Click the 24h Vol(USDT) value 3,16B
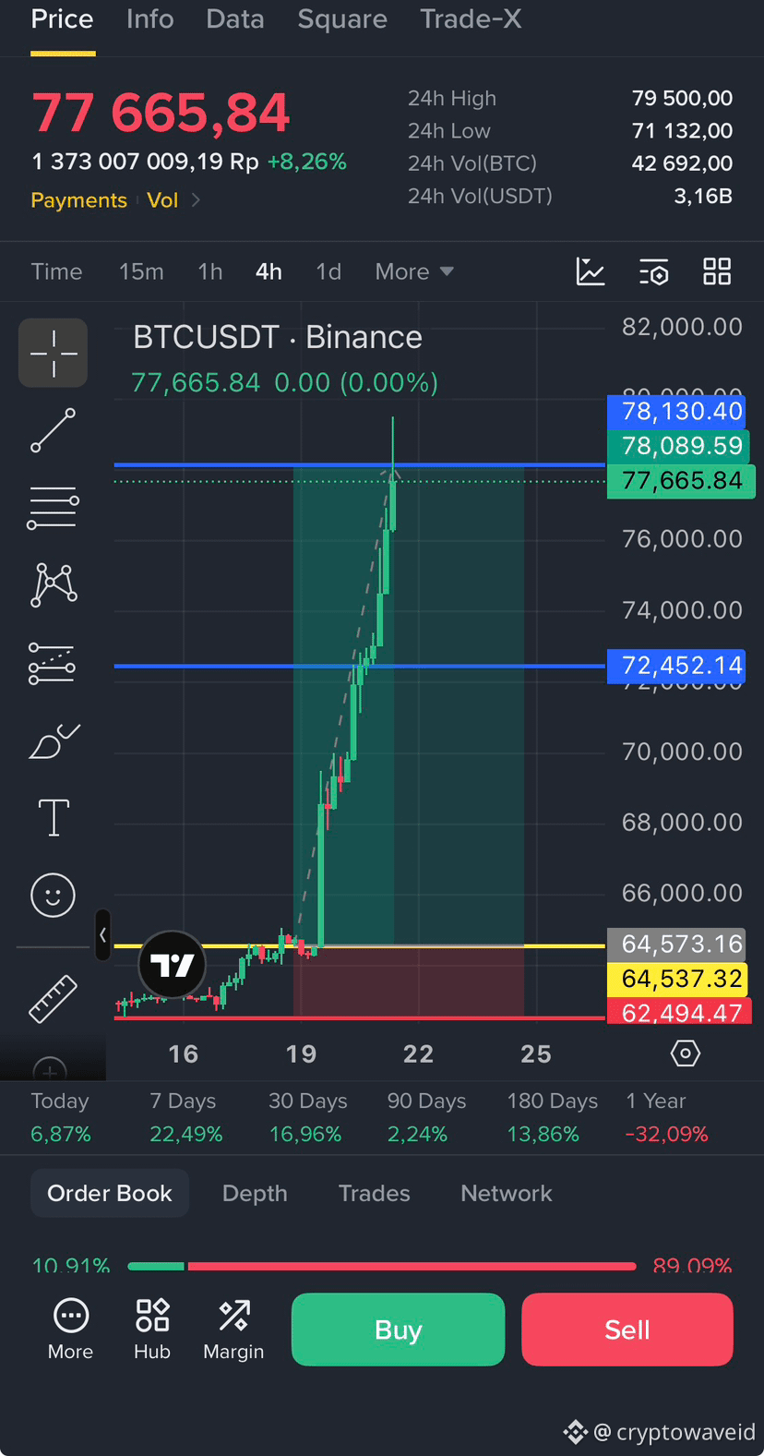The image size is (764, 1456). click(x=703, y=196)
